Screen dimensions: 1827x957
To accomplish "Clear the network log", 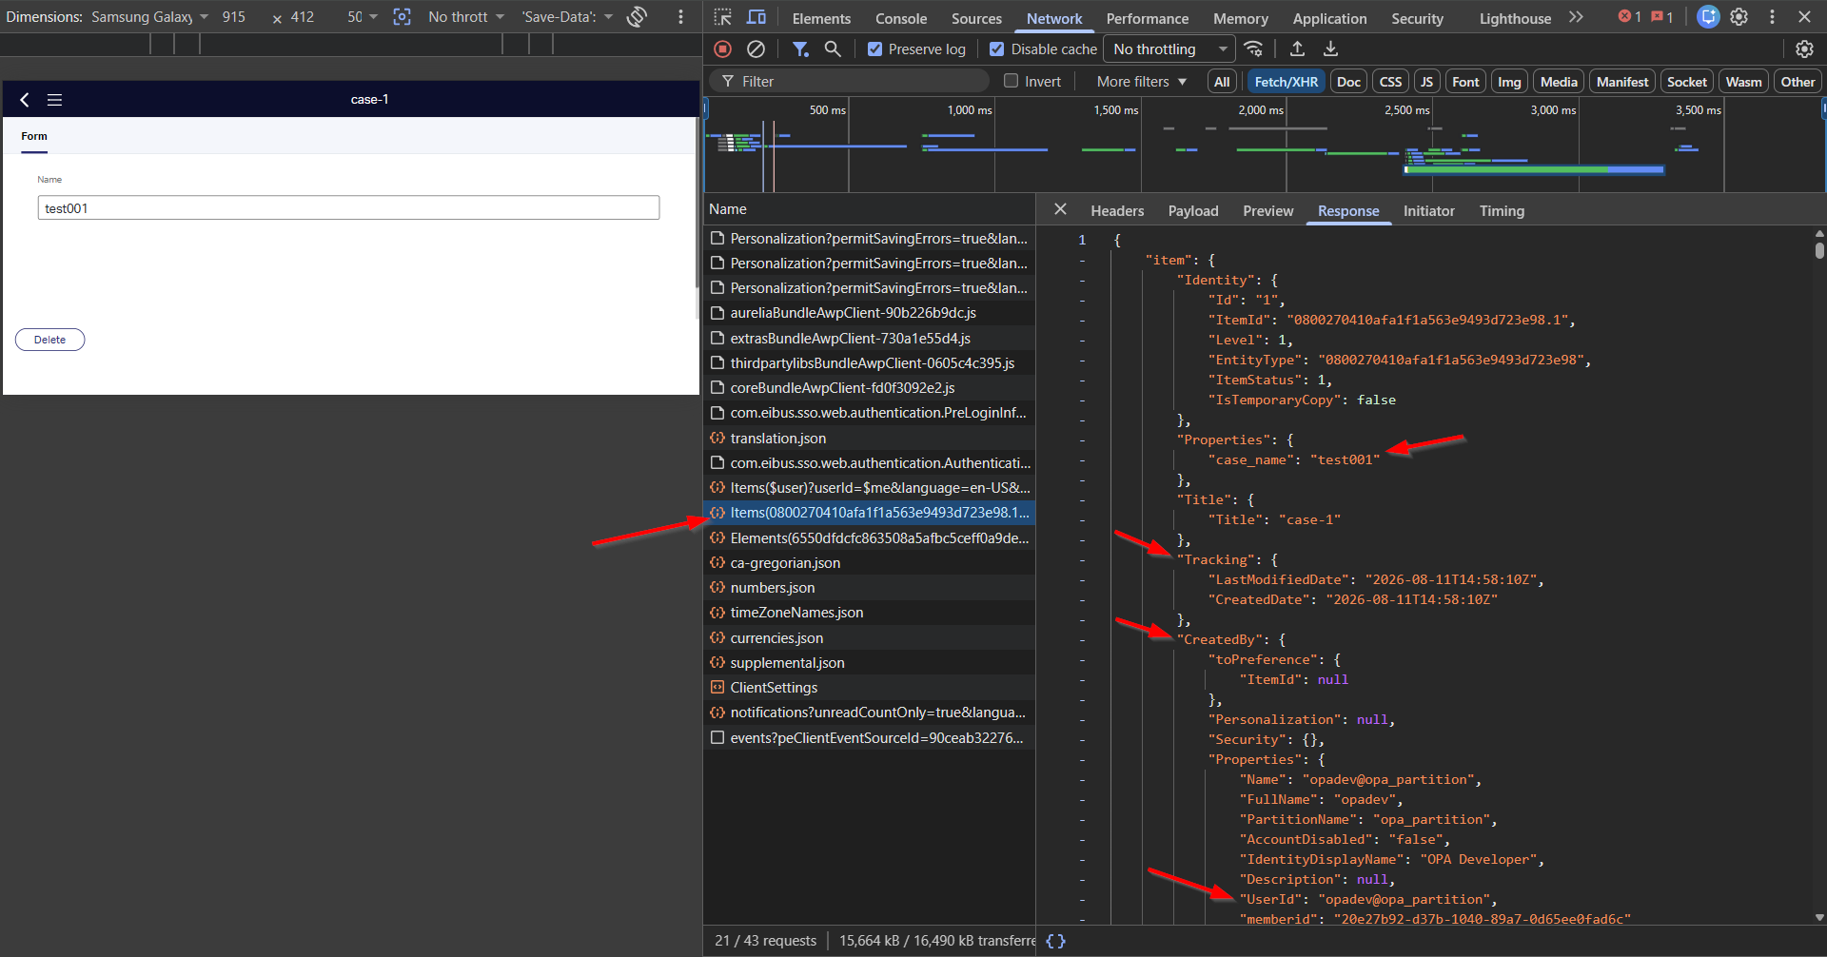I will (x=756, y=49).
